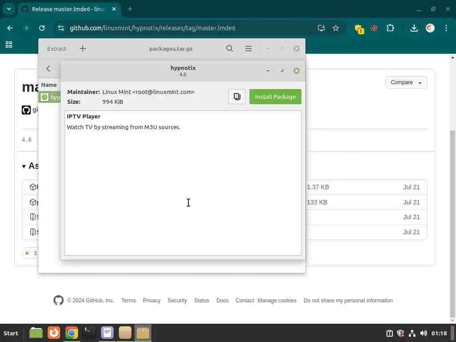Open the text editor taskbar icon
Image resolution: width=456 pixels, height=342 pixels.
pos(107,333)
